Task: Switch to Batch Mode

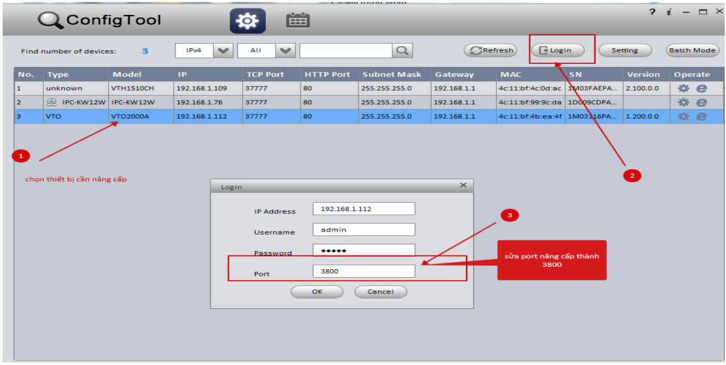Action: pos(691,50)
